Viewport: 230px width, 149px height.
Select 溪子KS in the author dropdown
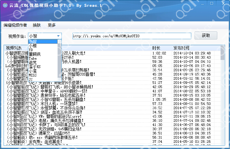pos(43,67)
